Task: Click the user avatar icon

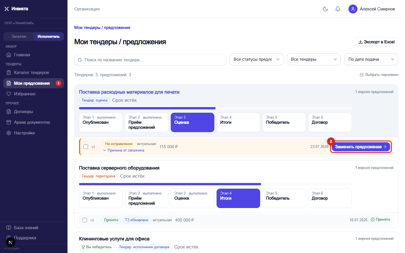Action: pos(353,9)
